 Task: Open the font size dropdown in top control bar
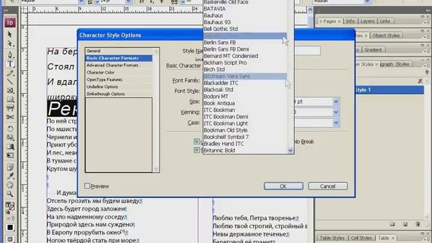128,1
